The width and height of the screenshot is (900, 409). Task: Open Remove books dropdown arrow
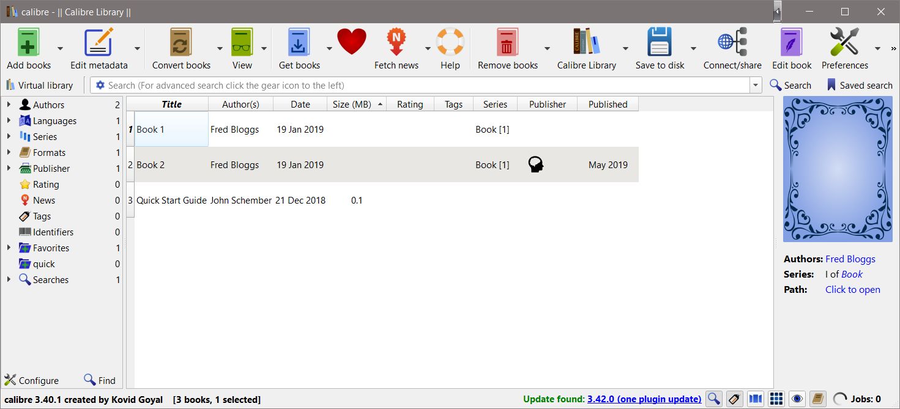coord(547,49)
